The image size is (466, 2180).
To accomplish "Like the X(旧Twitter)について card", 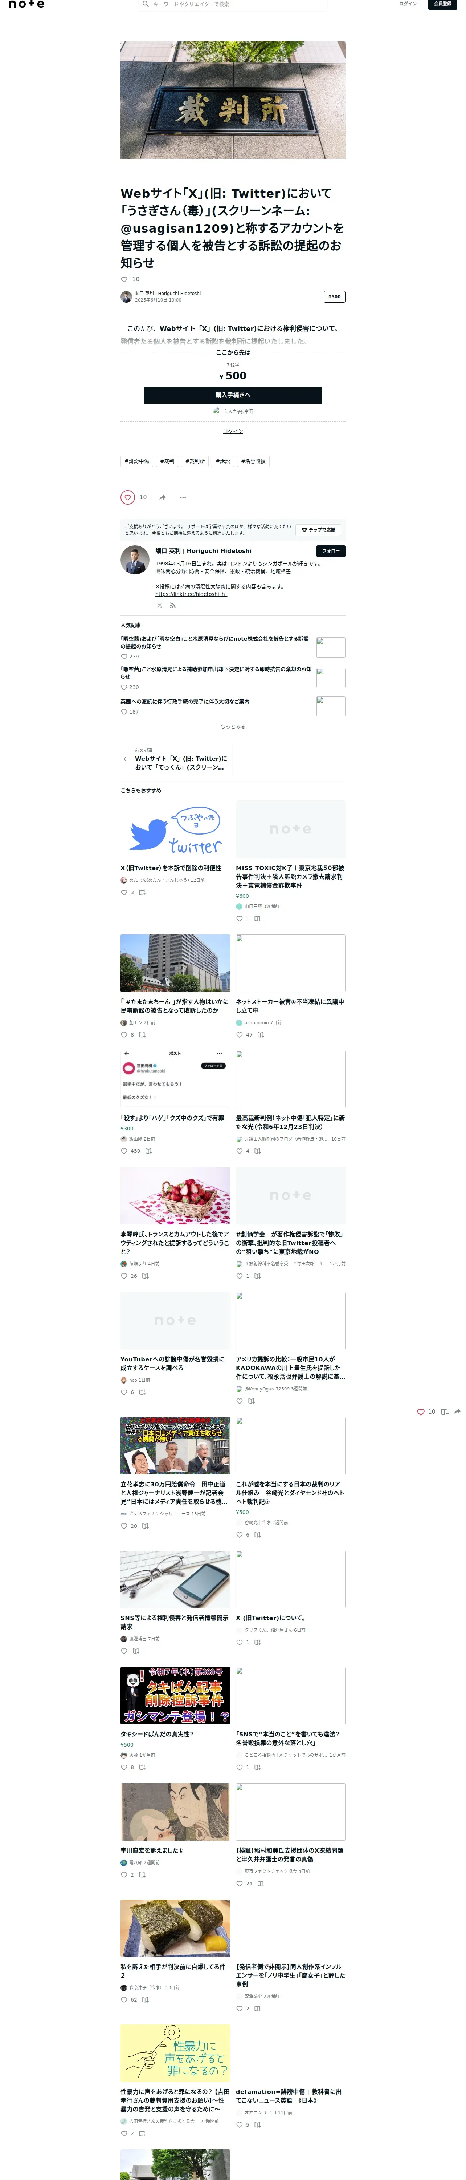I will pyautogui.click(x=239, y=1642).
